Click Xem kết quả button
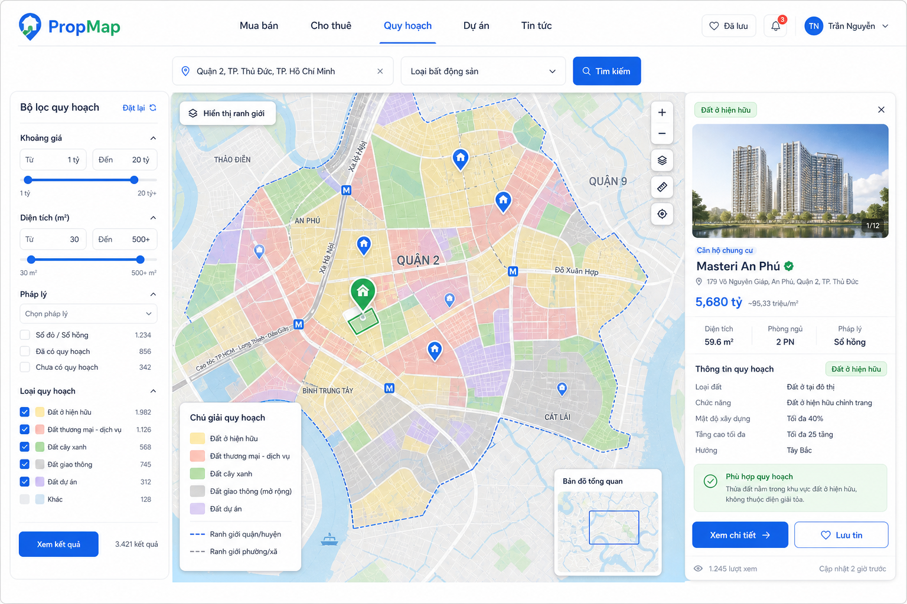 pyautogui.click(x=58, y=544)
